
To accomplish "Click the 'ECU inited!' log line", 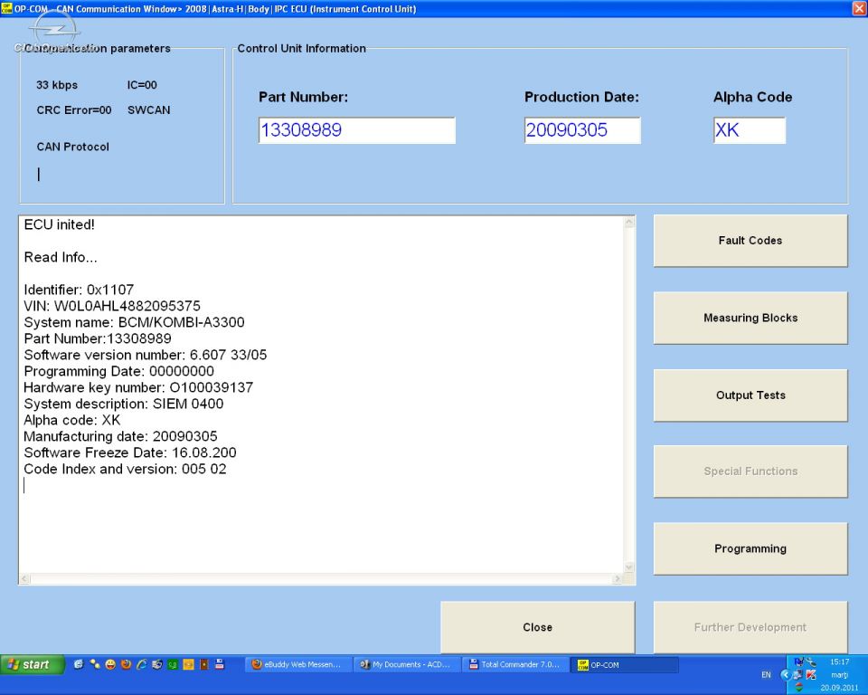I will click(x=60, y=224).
